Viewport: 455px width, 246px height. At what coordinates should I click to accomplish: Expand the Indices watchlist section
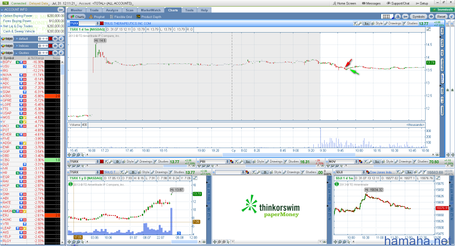pos(17,46)
